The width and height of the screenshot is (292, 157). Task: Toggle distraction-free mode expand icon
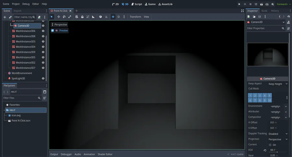click(242, 11)
